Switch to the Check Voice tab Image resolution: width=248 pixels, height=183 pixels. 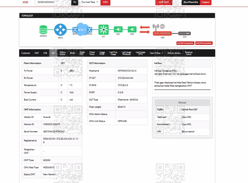[x=92, y=53]
